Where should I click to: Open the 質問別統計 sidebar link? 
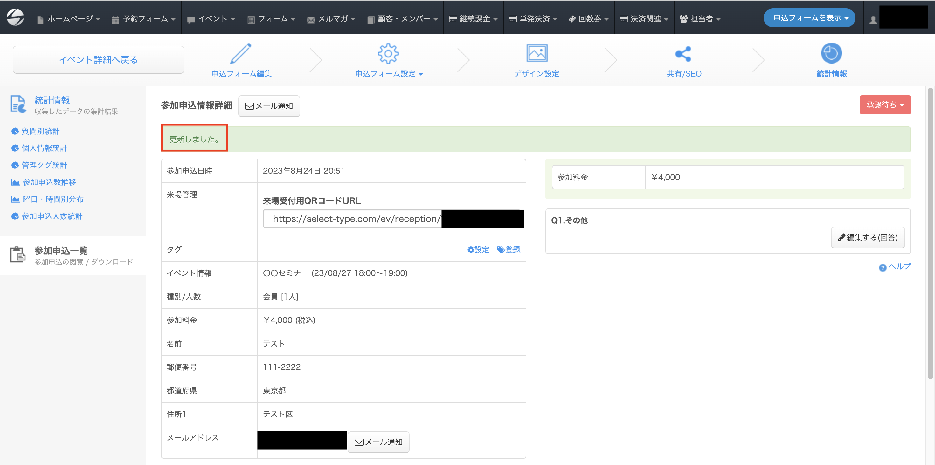pos(40,131)
